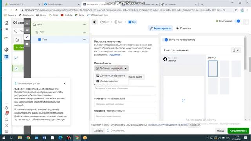251x141 pixels.
Task: Open Windows Start menu
Action: pyautogui.click(x=4, y=137)
